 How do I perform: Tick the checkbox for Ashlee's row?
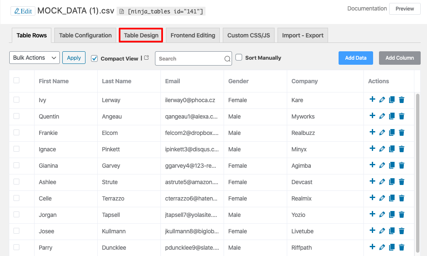click(x=16, y=182)
